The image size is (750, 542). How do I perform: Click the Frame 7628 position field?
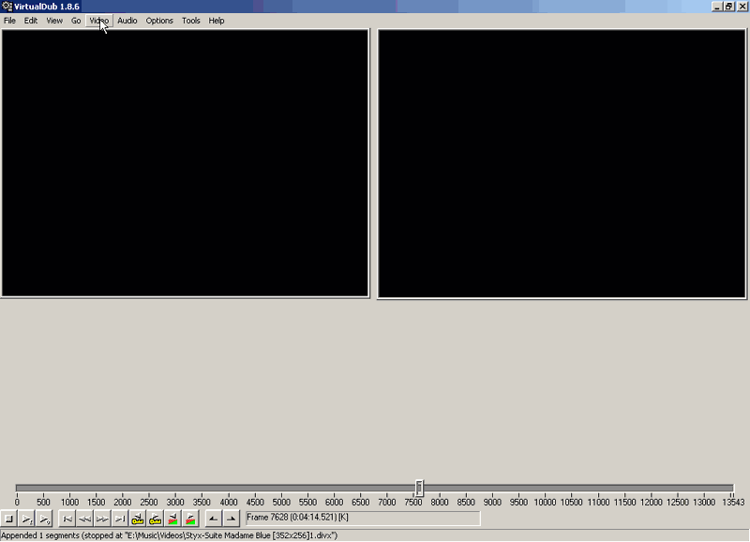[363, 518]
